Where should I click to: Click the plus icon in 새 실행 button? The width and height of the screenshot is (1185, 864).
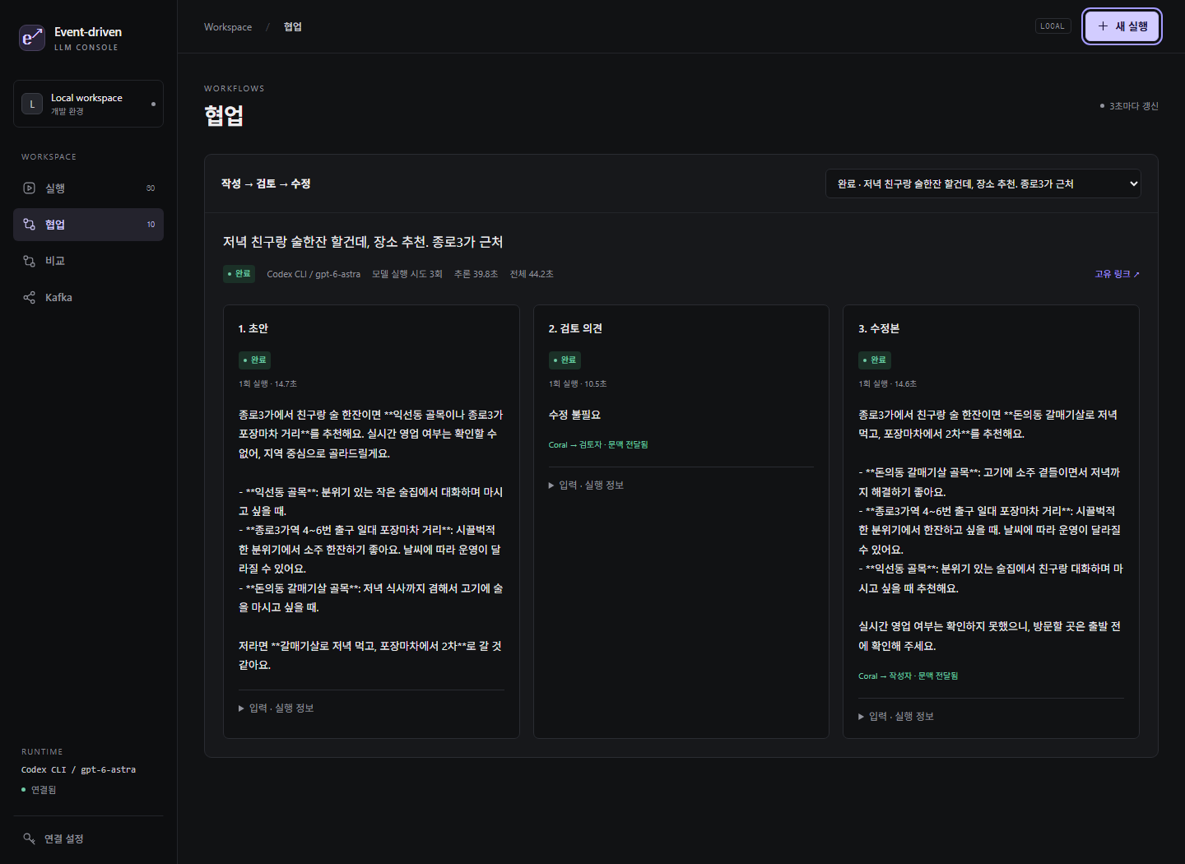1104,26
